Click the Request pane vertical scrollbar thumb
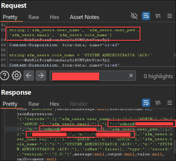 (175, 55)
